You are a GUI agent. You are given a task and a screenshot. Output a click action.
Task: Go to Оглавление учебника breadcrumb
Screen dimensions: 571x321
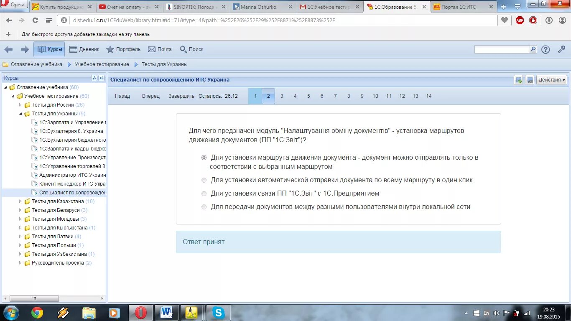[36, 64]
